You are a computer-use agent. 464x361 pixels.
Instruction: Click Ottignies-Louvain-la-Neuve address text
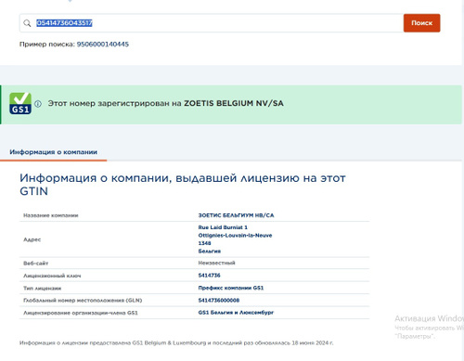click(235, 236)
